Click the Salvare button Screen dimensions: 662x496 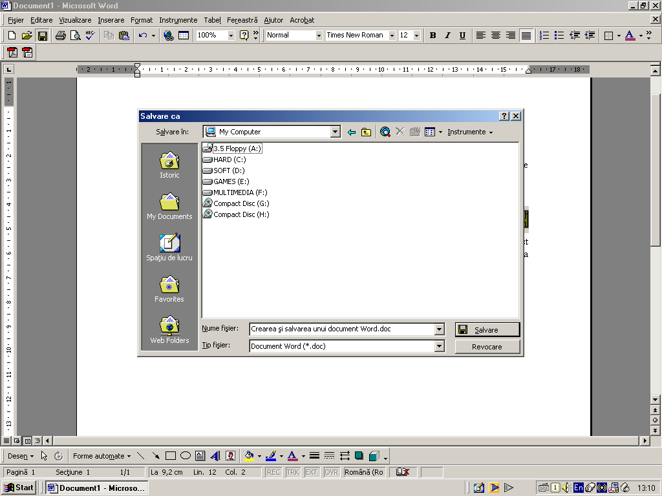coord(487,330)
